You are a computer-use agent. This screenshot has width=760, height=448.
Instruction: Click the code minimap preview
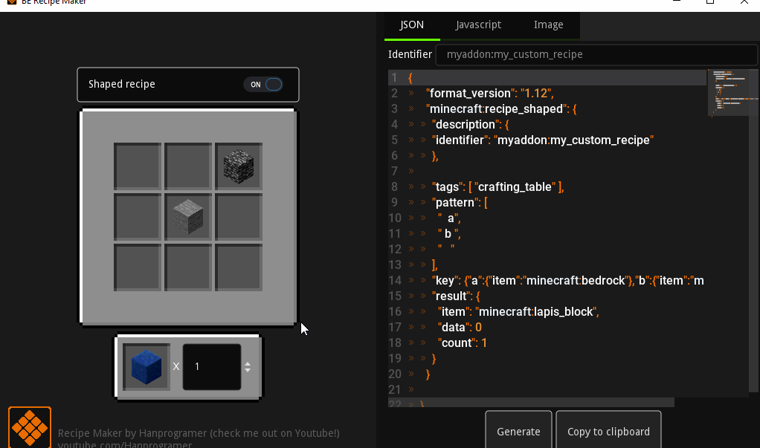pyautogui.click(x=732, y=93)
